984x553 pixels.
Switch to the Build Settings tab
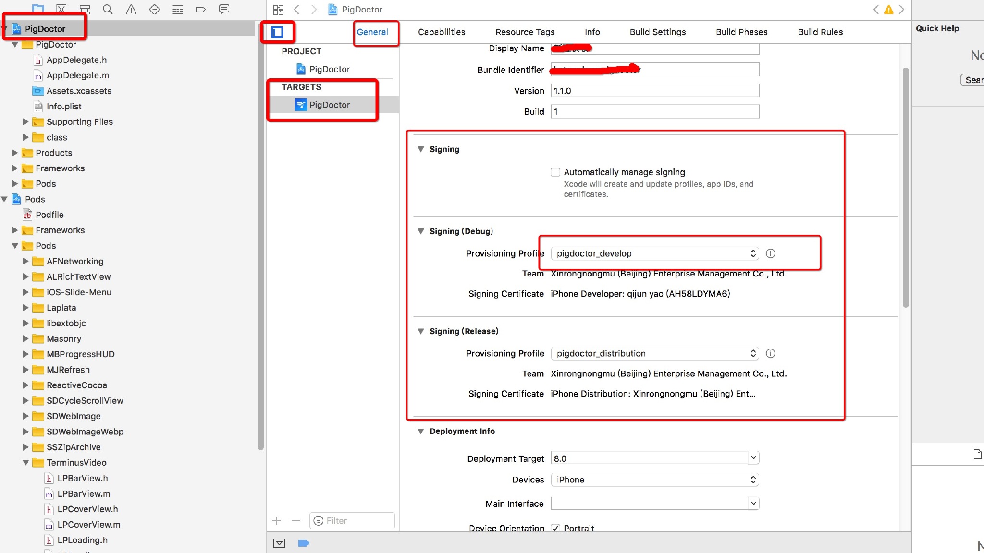coord(658,32)
